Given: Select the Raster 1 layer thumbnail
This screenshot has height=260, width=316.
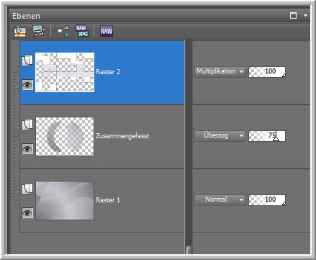Looking at the screenshot, I should point(65,200).
